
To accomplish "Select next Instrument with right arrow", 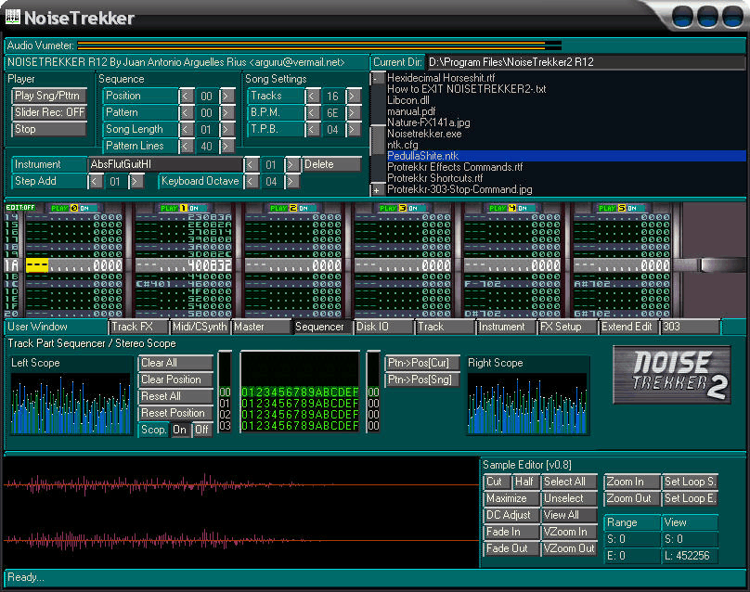I will tap(291, 165).
